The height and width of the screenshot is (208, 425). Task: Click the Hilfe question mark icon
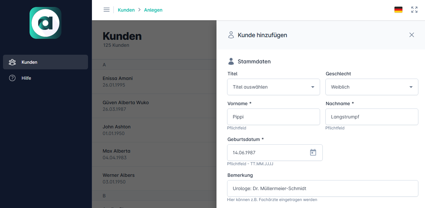pyautogui.click(x=12, y=78)
